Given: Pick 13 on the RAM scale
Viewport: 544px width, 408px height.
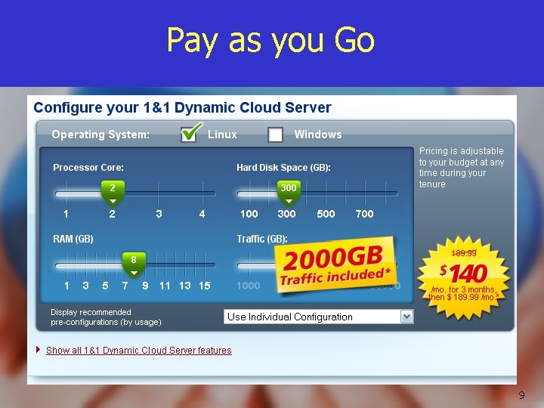Looking at the screenshot, I should pos(184,286).
